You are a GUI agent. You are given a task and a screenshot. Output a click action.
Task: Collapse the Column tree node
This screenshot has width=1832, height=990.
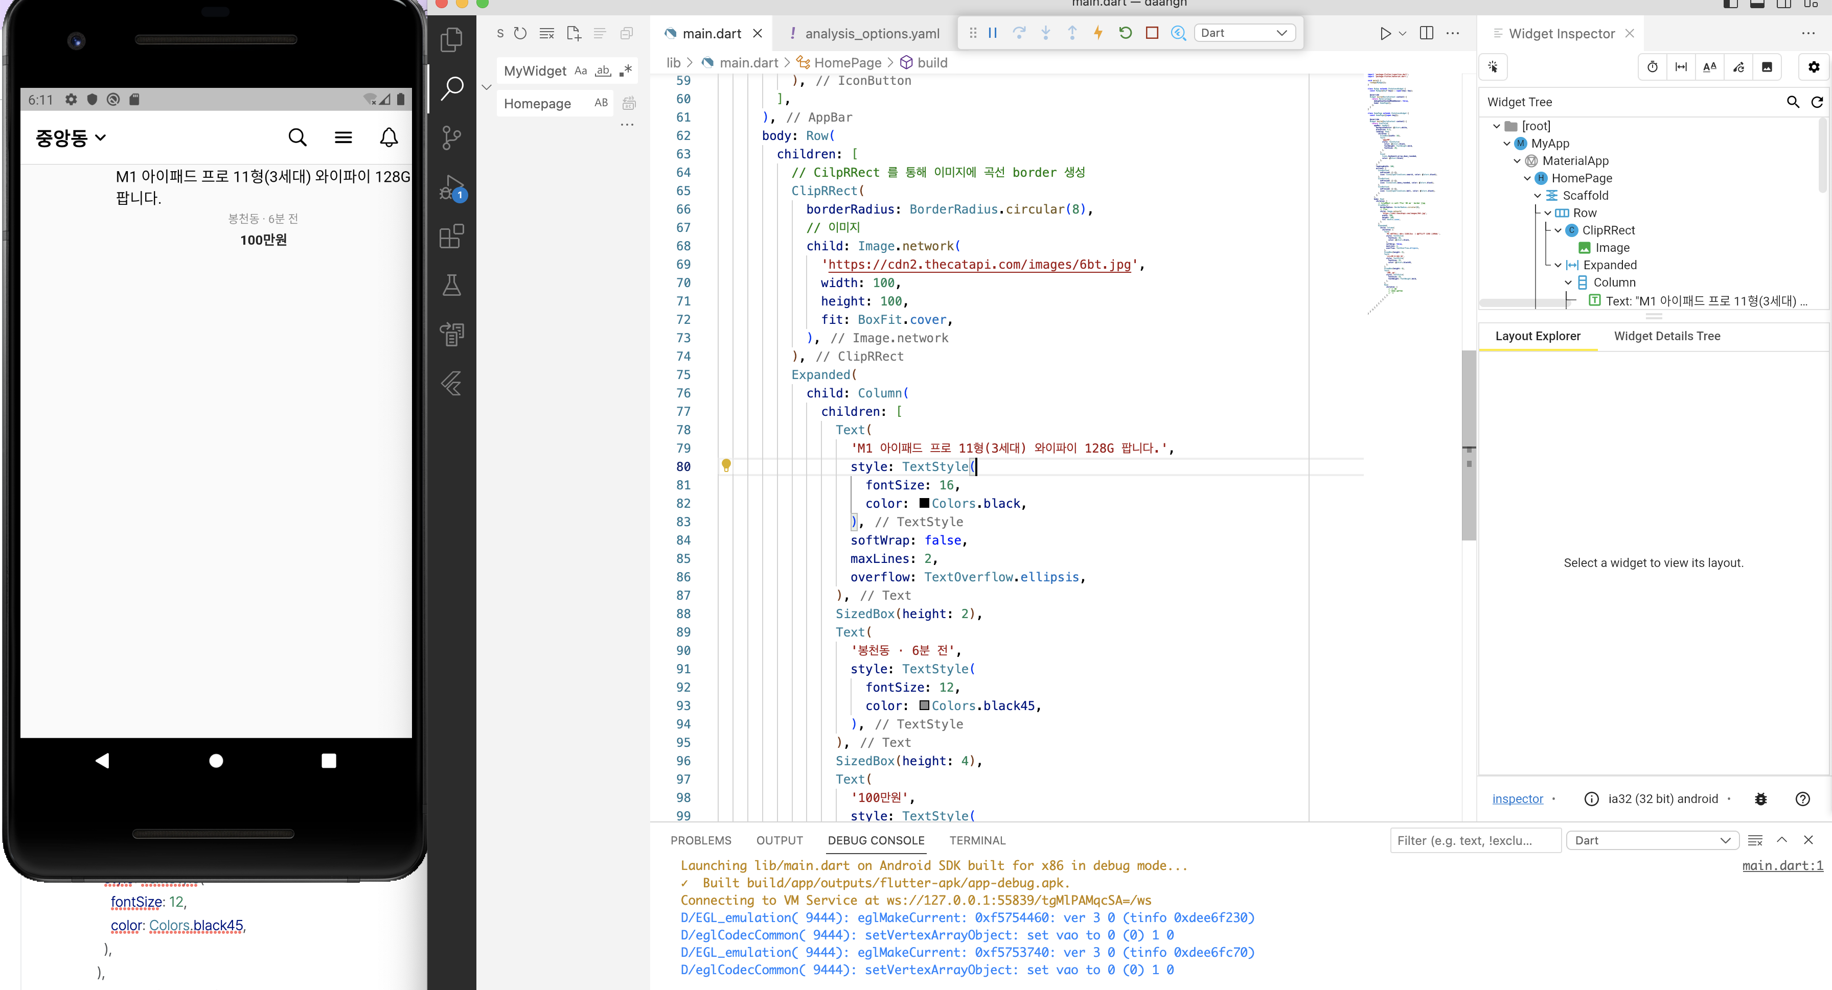click(1568, 283)
